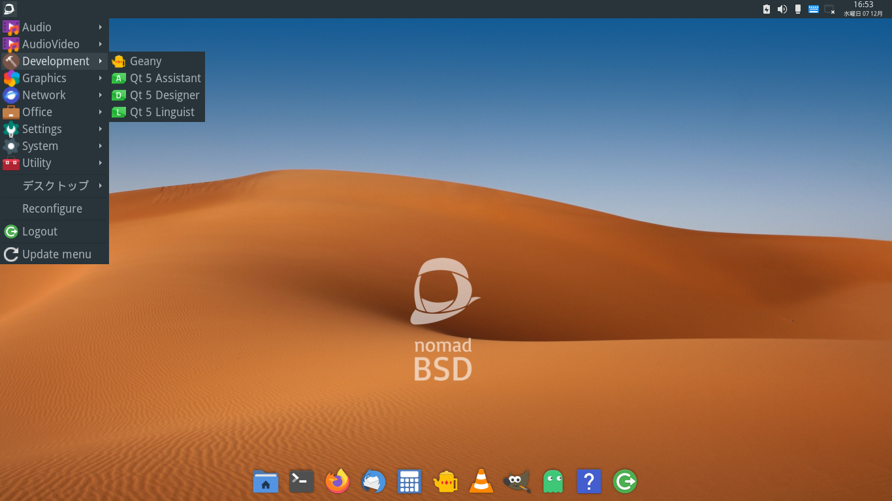The height and width of the screenshot is (501, 892).
Task: Launch Qt 5 Linguist
Action: coord(157,112)
